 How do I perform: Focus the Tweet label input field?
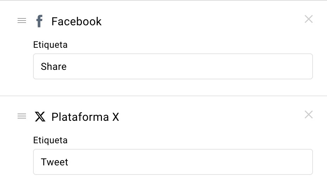pyautogui.click(x=173, y=162)
